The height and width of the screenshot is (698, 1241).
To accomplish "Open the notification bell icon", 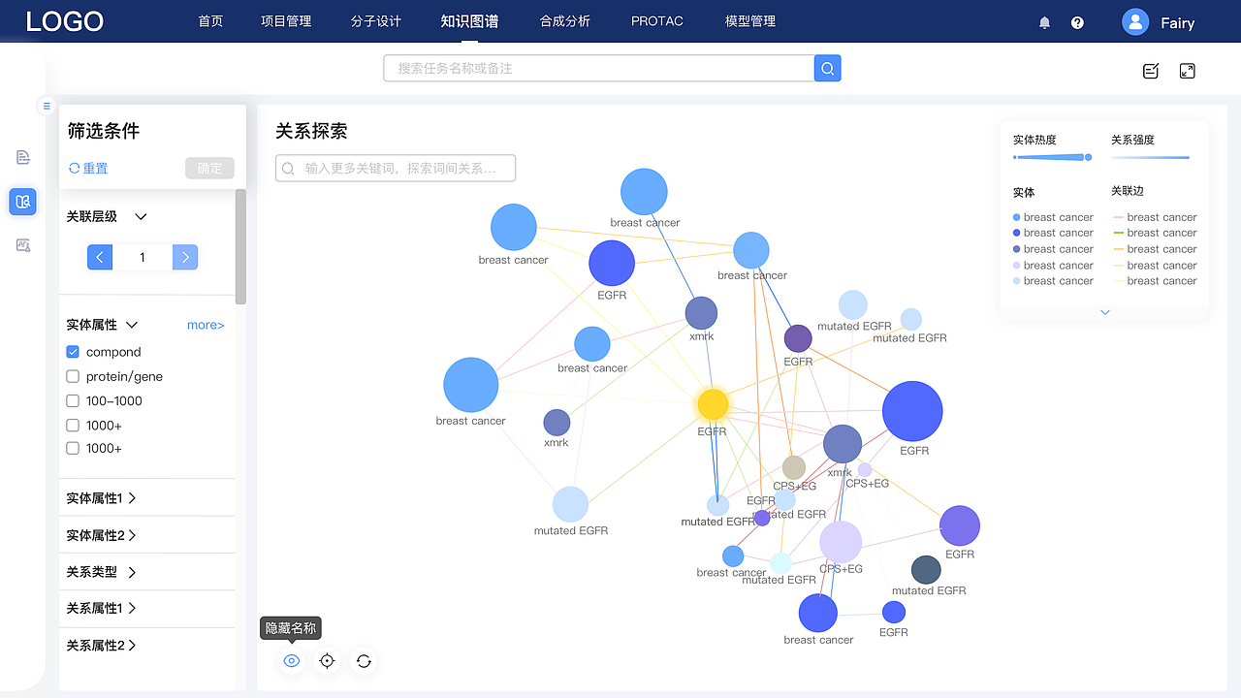I will (1044, 22).
